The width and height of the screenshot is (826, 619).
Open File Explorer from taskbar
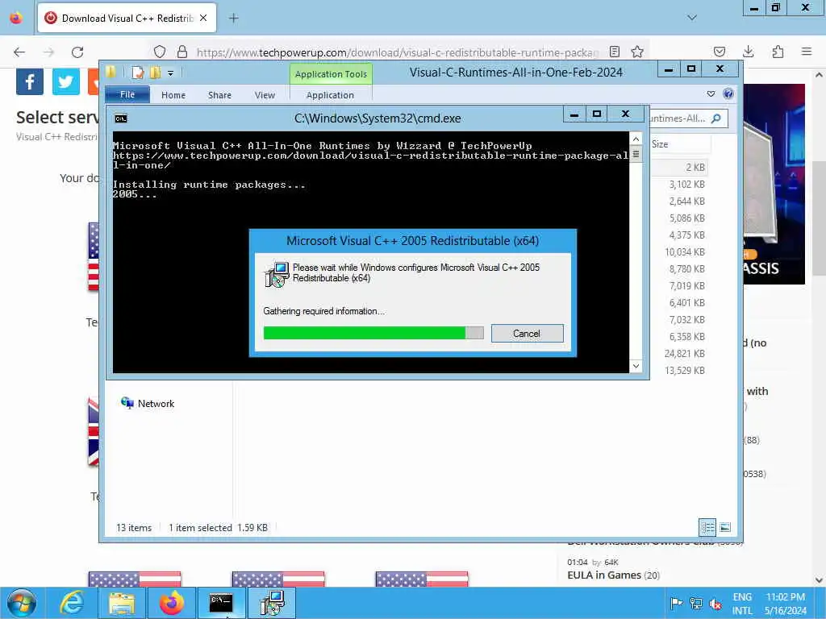click(122, 603)
